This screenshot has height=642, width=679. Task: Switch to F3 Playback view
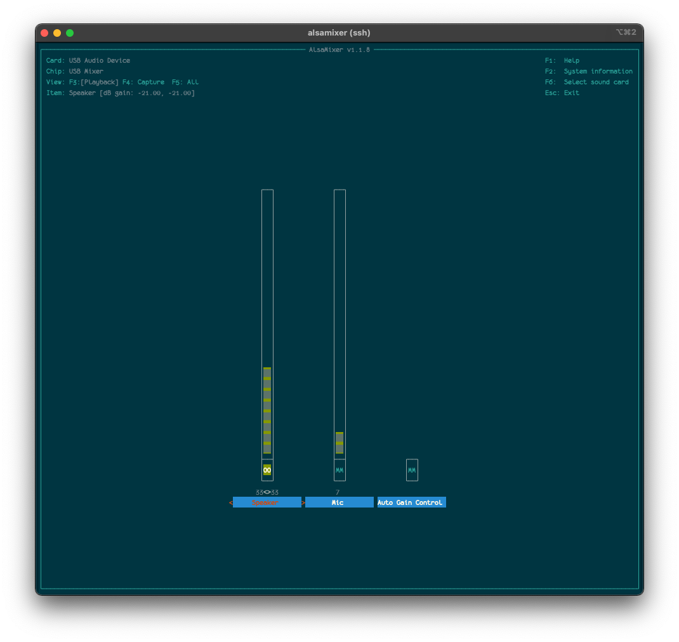(93, 82)
